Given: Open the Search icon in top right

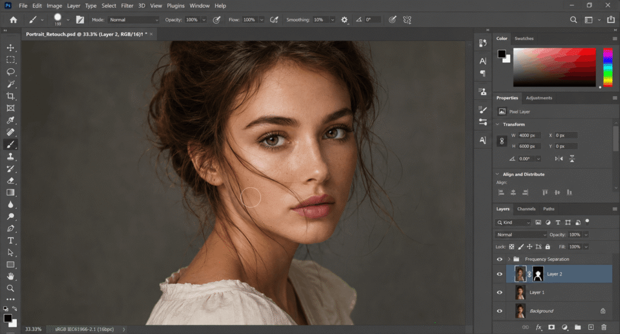Looking at the screenshot, I should pos(573,20).
